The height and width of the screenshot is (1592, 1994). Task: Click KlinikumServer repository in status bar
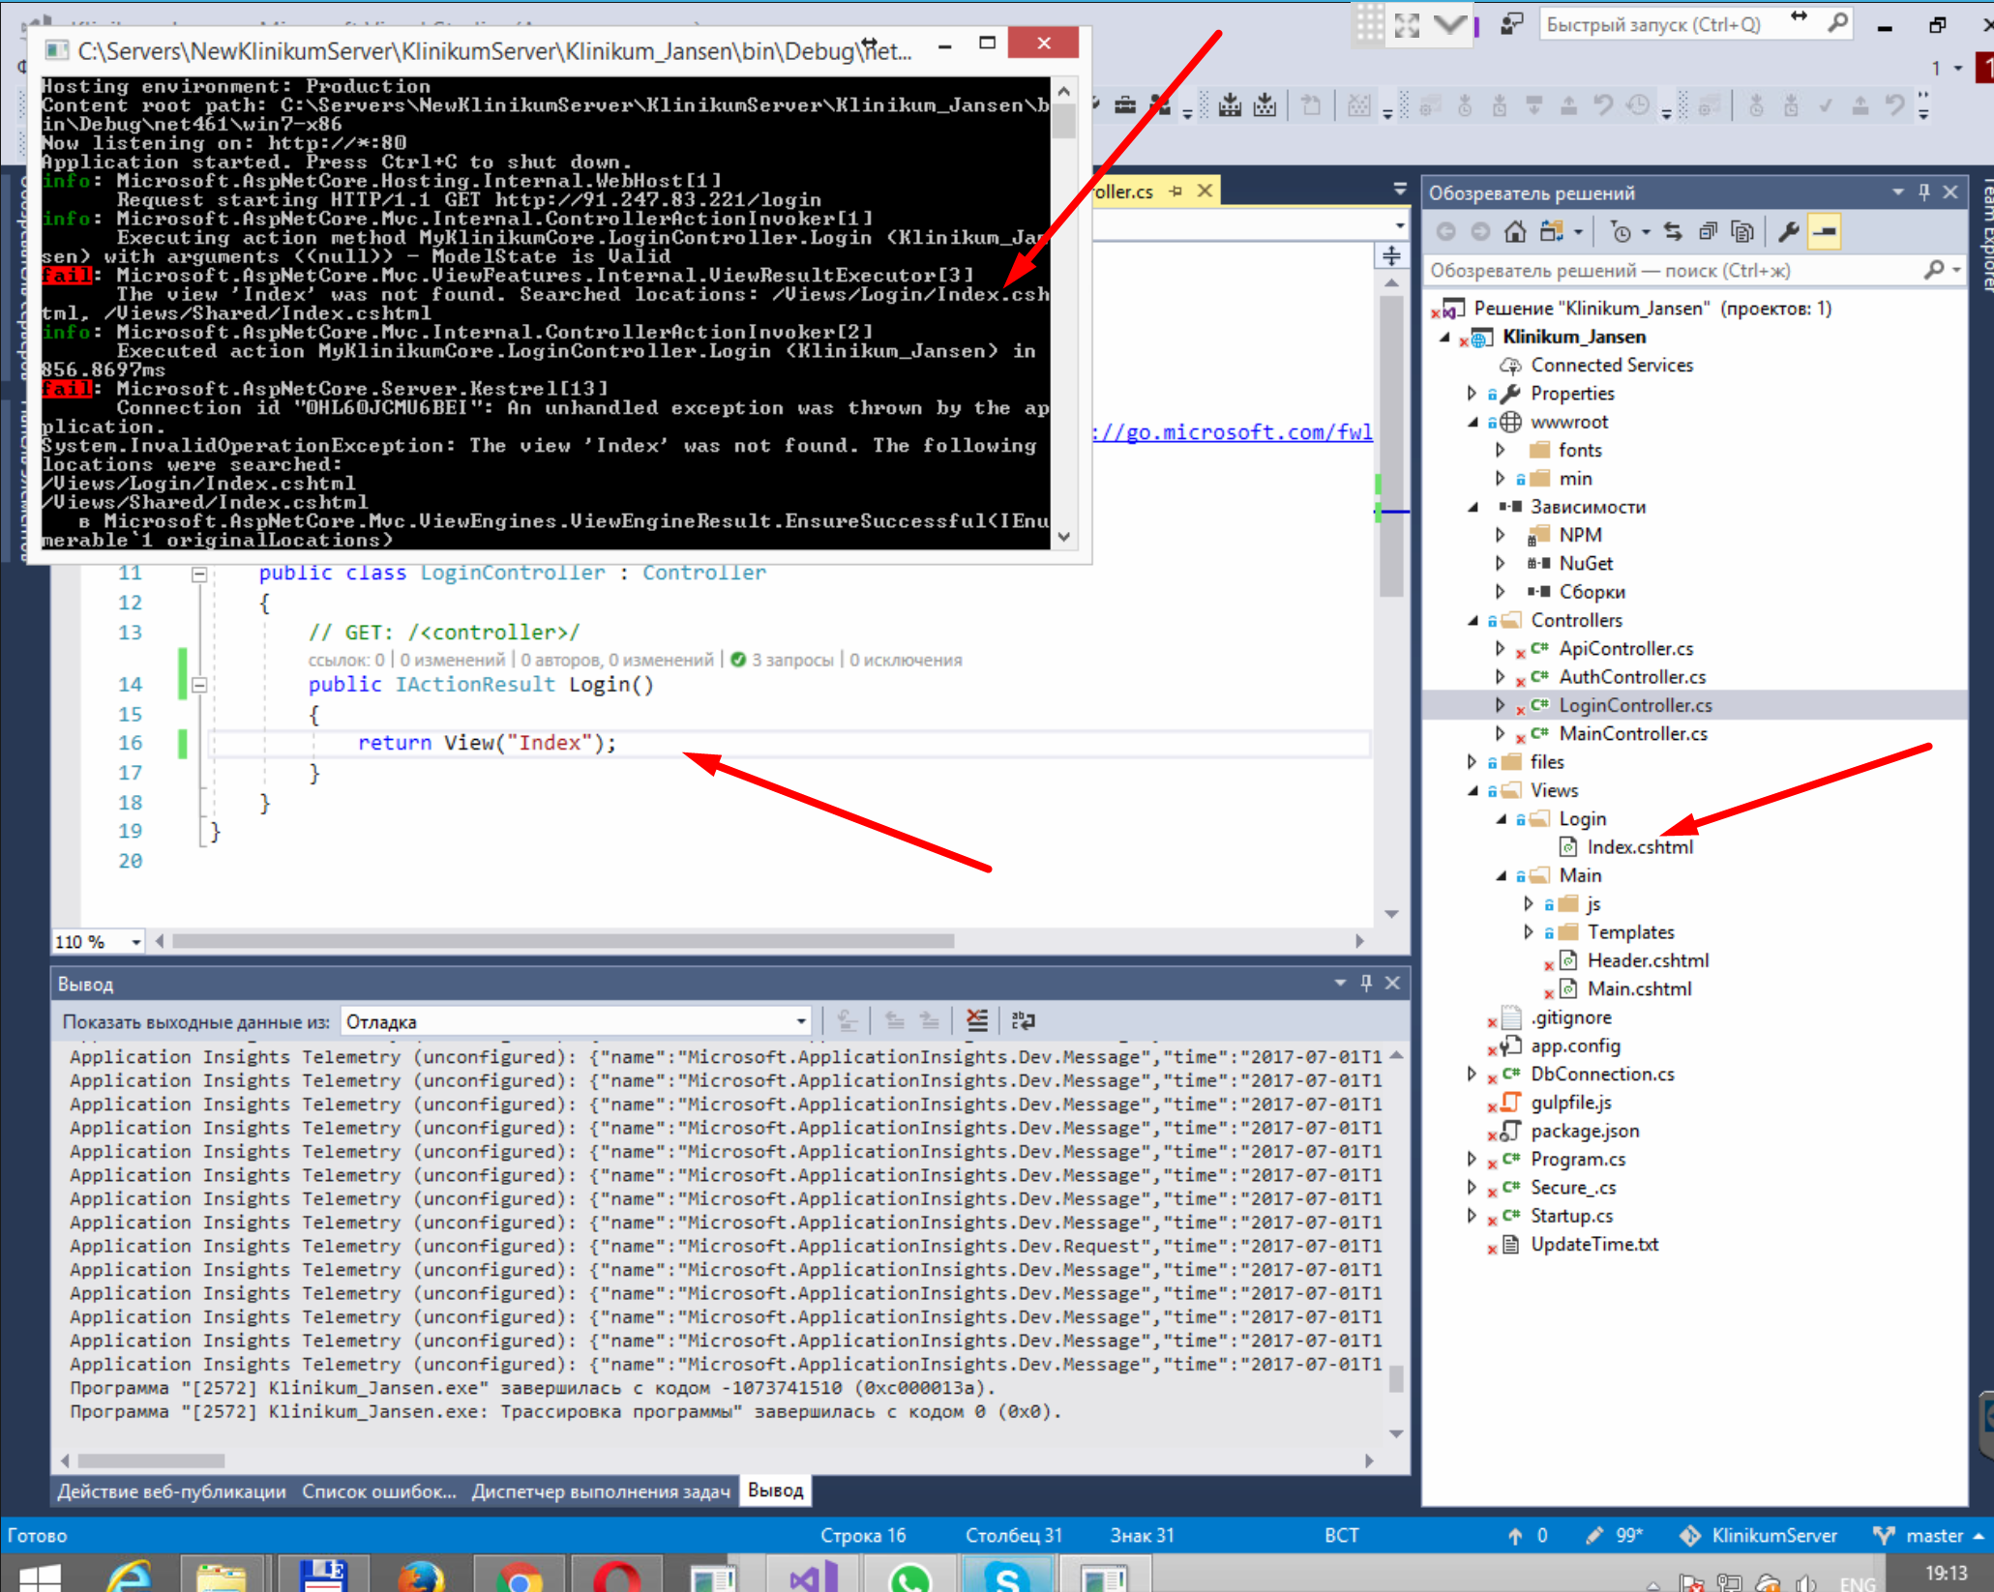[1759, 1535]
